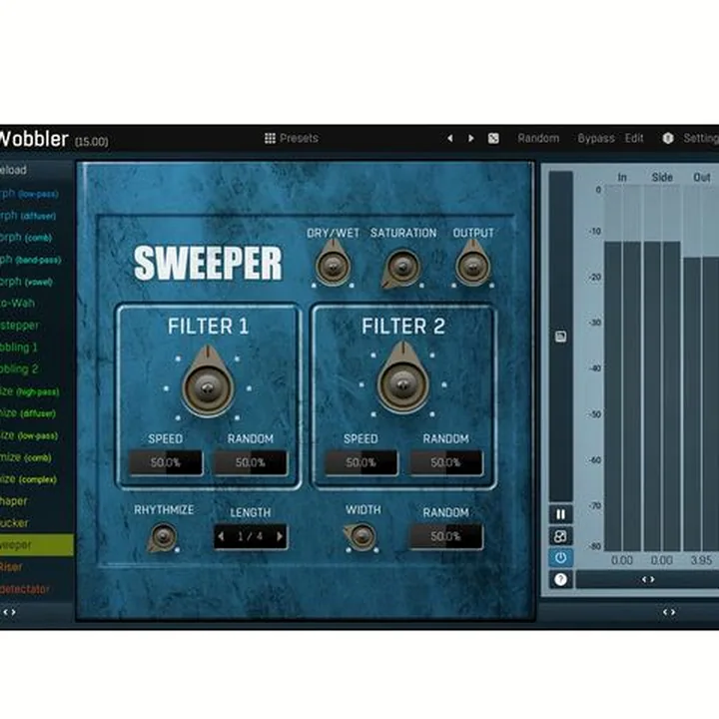Click the 0.00 value under In meter
719x719 pixels.
622,560
